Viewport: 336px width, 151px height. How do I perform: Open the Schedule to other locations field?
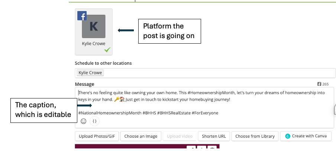205,73
